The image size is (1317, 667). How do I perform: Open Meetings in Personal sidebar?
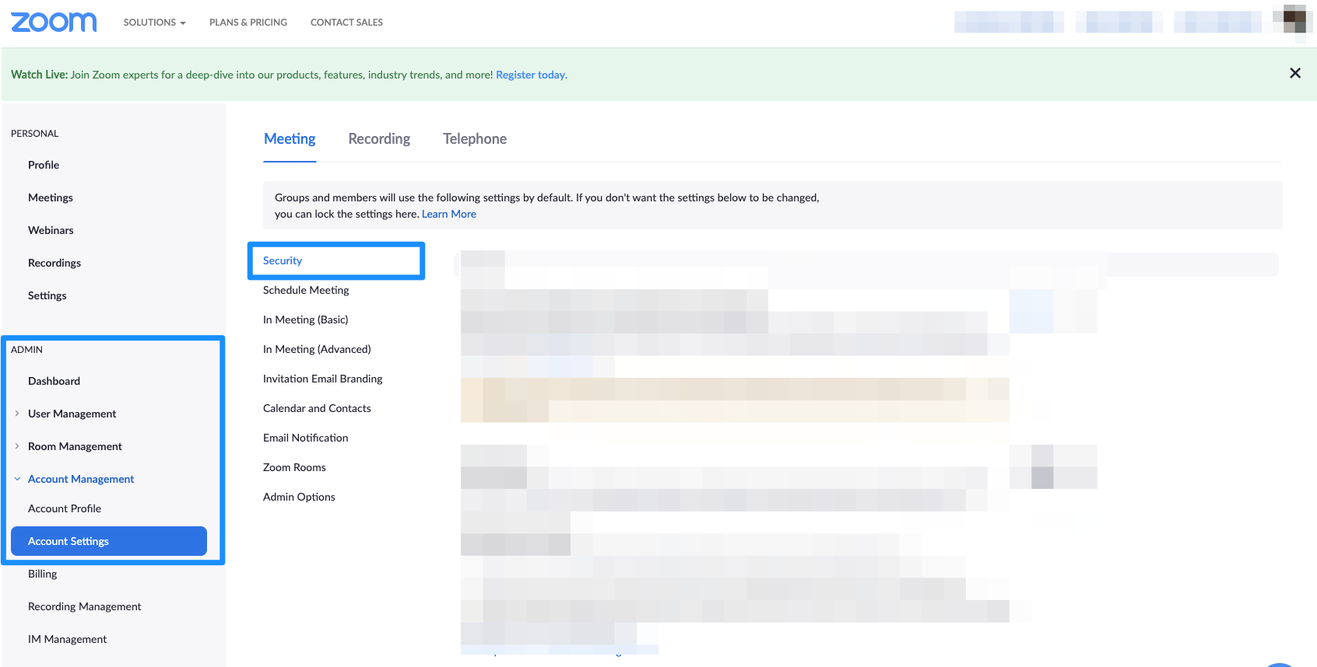(51, 197)
